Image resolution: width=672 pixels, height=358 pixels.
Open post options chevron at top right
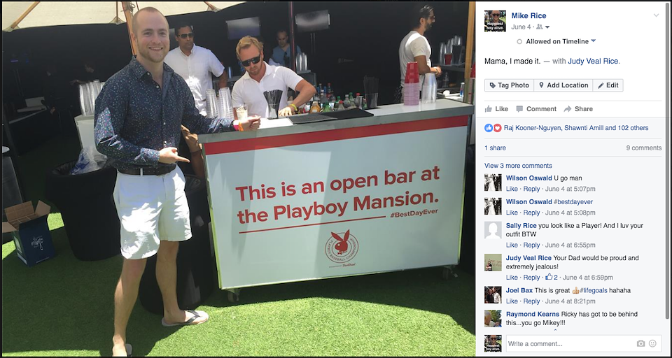point(656,15)
